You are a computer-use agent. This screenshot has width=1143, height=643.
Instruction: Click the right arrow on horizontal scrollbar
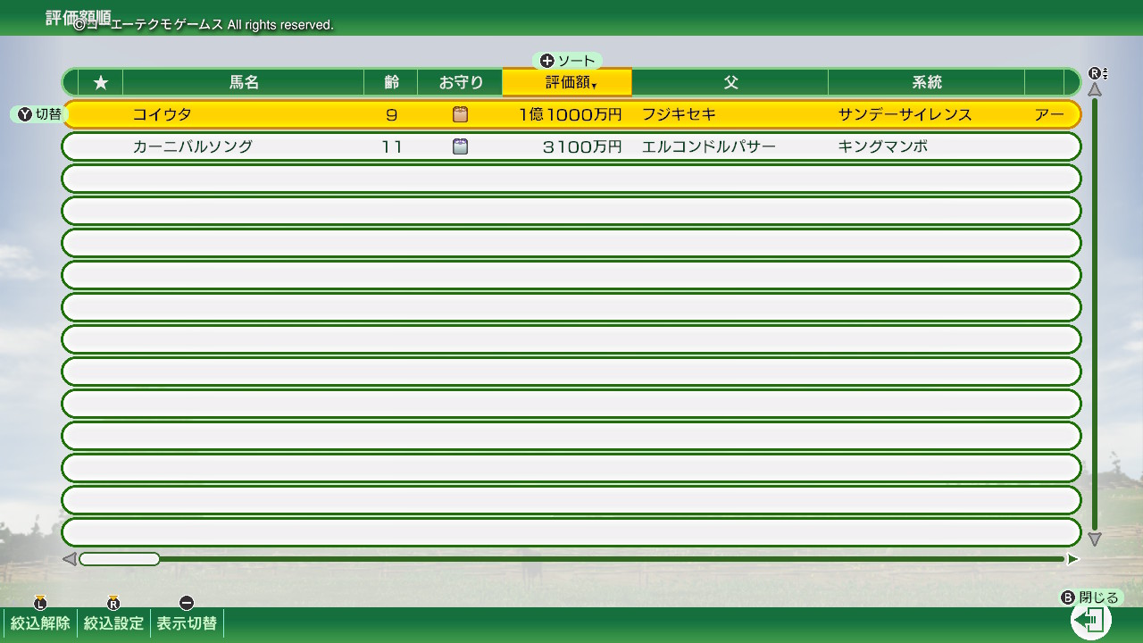click(x=1072, y=559)
